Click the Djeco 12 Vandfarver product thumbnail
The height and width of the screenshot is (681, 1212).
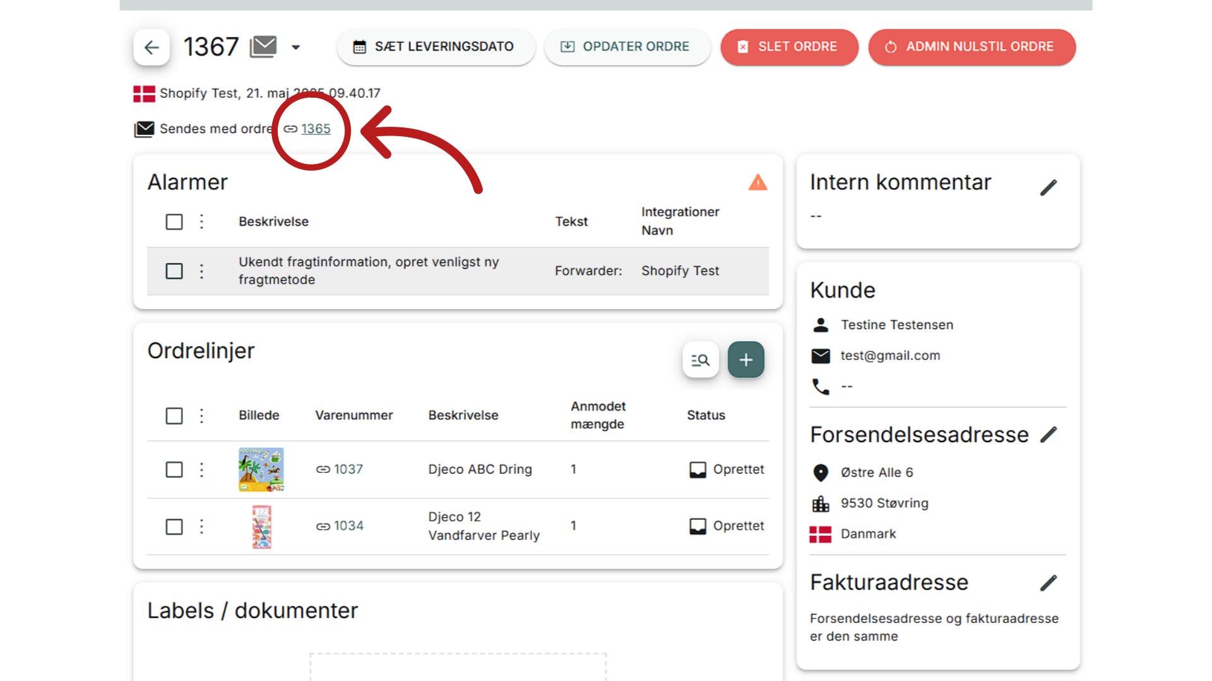261,527
